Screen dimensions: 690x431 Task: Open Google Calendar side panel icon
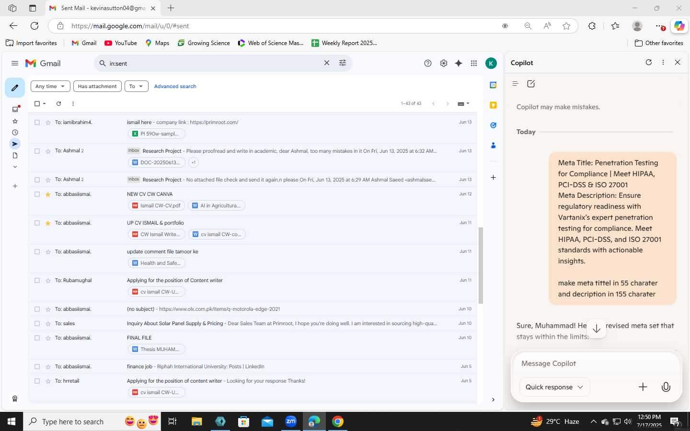tap(493, 85)
